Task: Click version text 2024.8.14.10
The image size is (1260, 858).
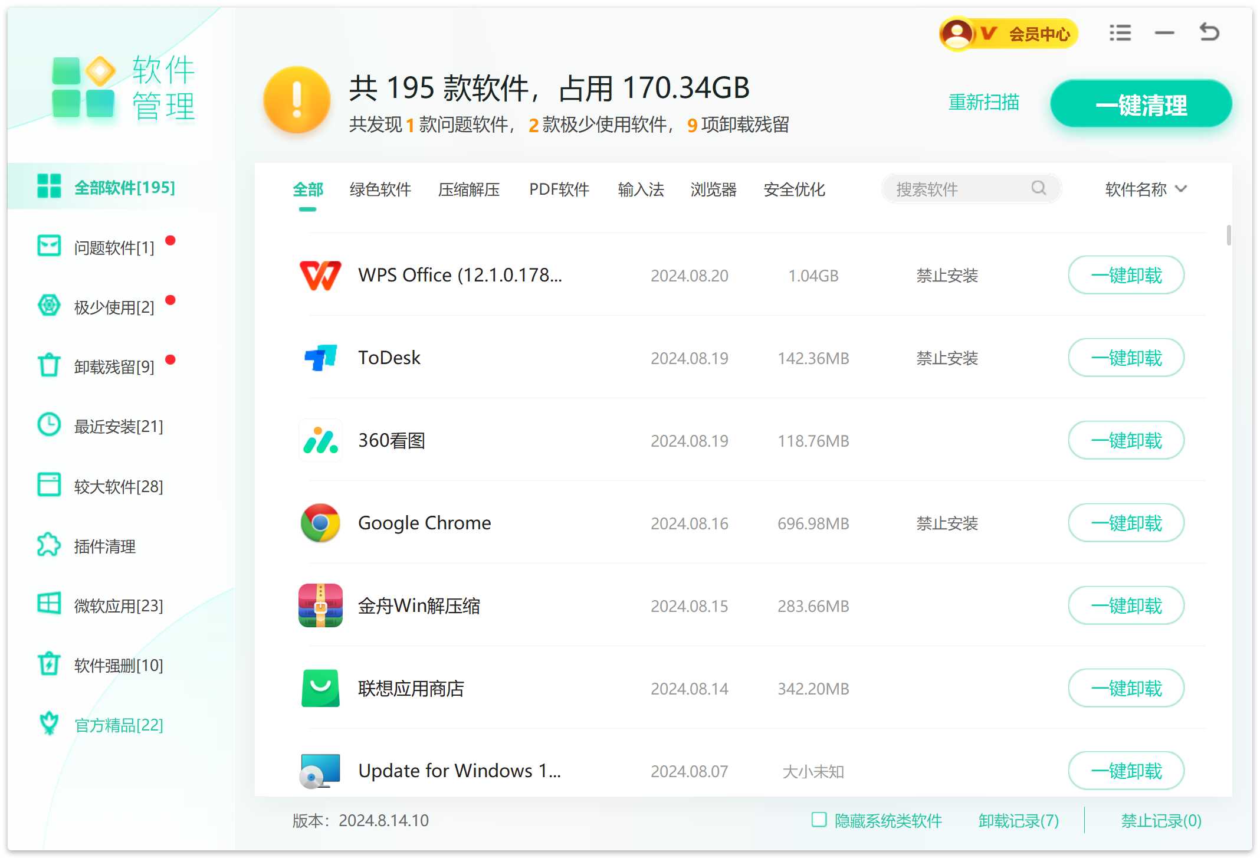Action: (383, 820)
